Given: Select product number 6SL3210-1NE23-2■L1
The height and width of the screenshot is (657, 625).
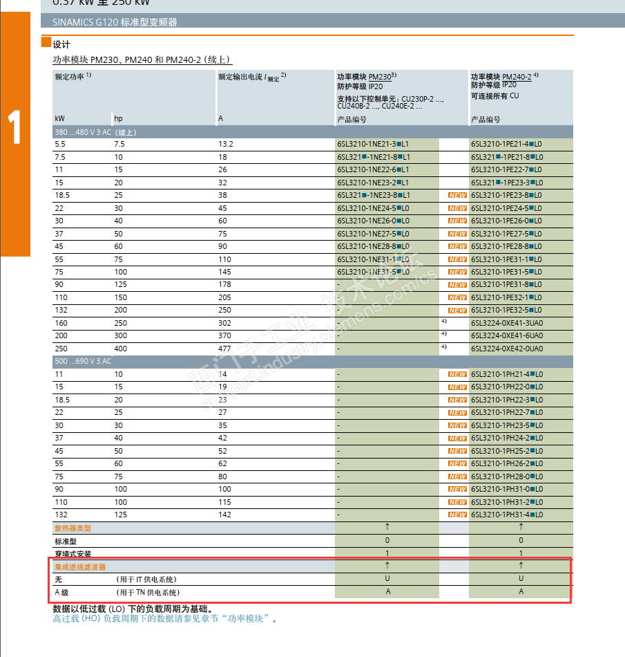Looking at the screenshot, I should [373, 183].
